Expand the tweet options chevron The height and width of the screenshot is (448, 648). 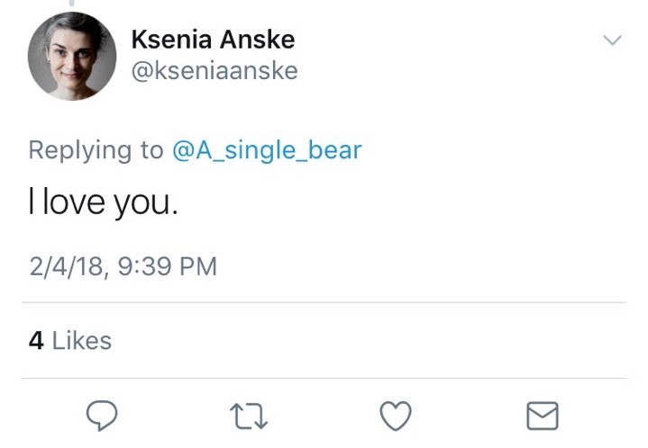(x=612, y=40)
